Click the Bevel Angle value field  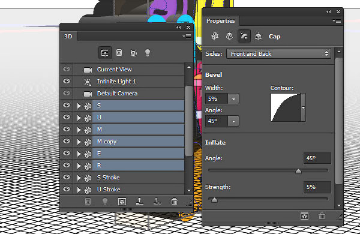(217, 121)
